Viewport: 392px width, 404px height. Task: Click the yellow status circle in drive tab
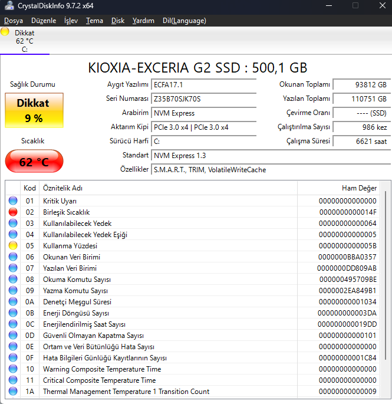(5, 32)
